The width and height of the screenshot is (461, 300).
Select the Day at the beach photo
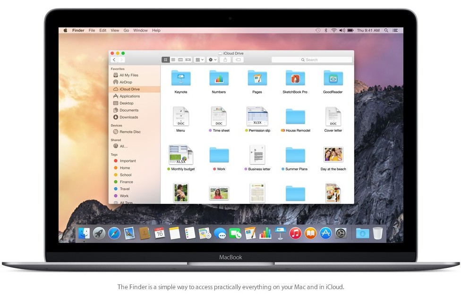click(x=333, y=159)
